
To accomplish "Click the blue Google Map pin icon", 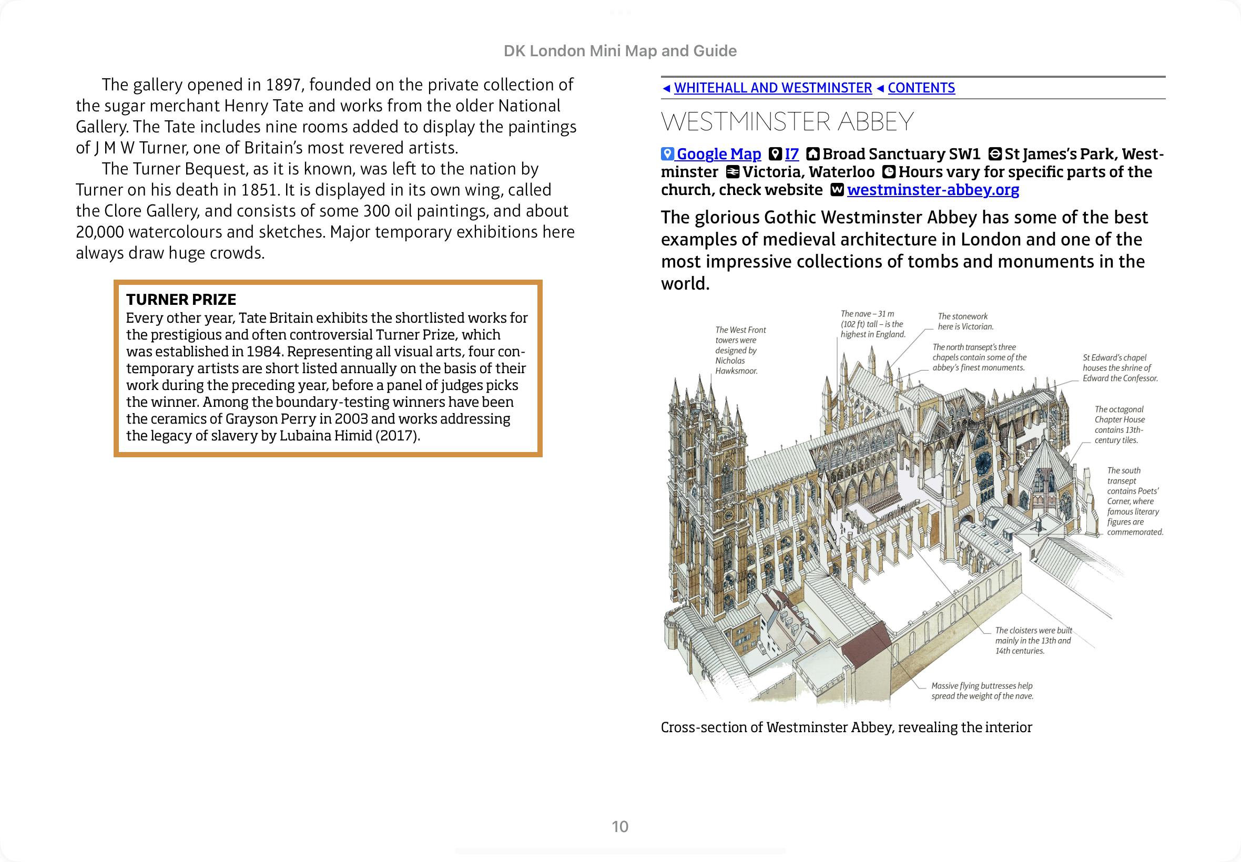I will [667, 154].
